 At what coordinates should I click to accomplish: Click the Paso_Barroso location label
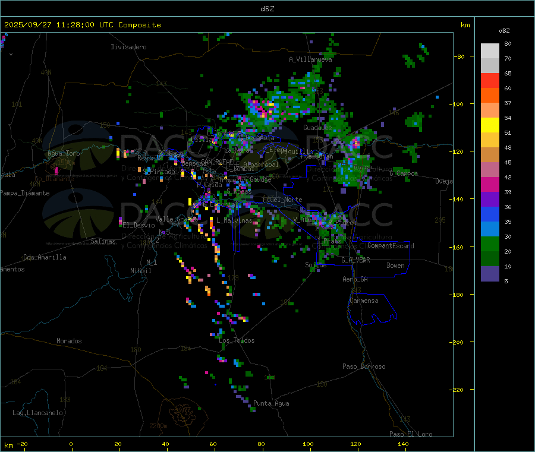[x=364, y=366]
